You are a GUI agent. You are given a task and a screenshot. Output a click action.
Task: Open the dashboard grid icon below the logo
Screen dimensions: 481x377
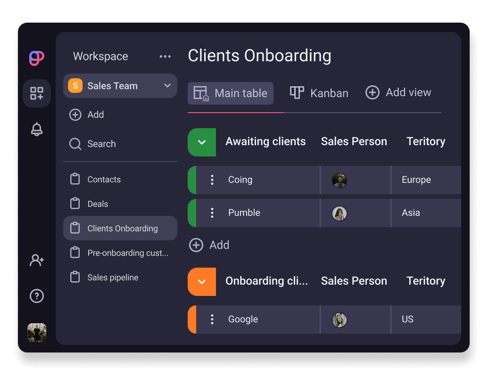click(37, 93)
